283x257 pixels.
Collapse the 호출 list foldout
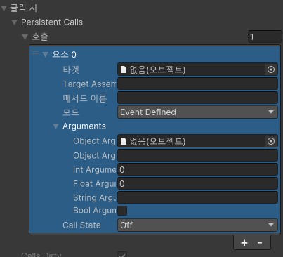[x=25, y=37]
